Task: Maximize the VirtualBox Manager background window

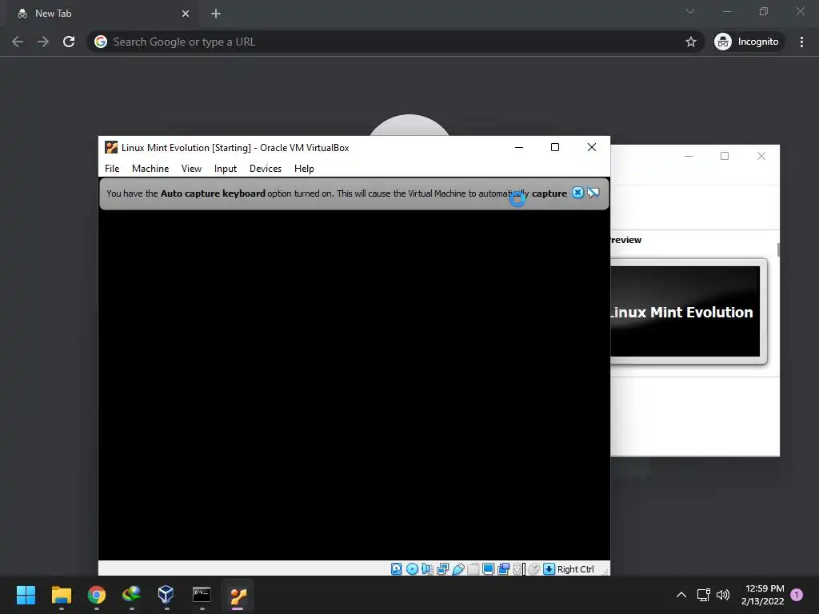Action: tap(725, 156)
